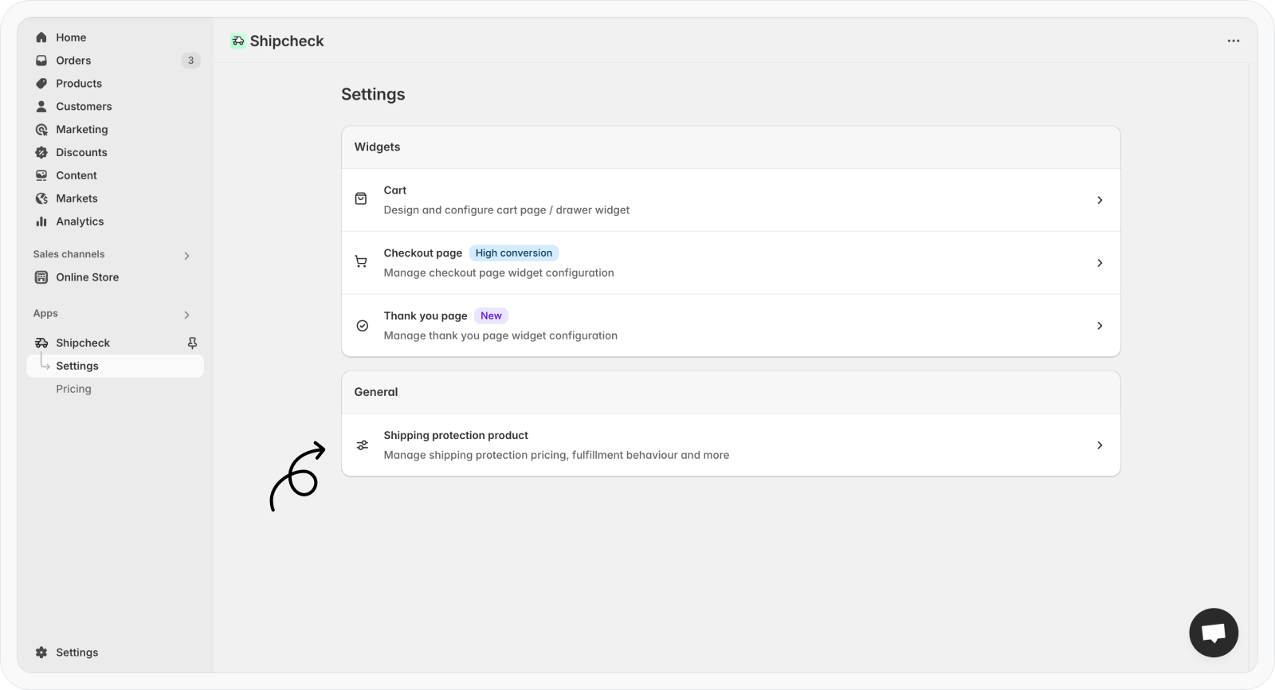1275x690 pixels.
Task: Click the Products tag icon
Action: (41, 84)
